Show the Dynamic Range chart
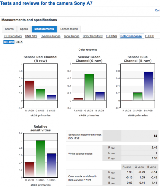160x187 pixels. (x=50, y=36)
